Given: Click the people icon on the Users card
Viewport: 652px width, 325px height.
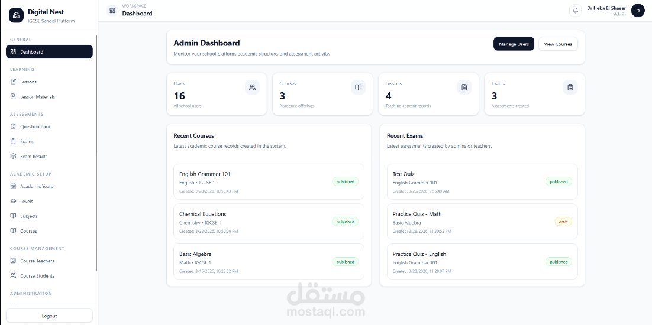Looking at the screenshot, I should (x=253, y=87).
